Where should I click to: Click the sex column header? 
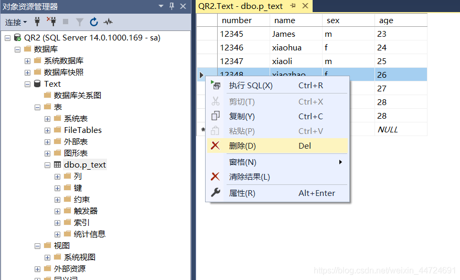(x=348, y=20)
